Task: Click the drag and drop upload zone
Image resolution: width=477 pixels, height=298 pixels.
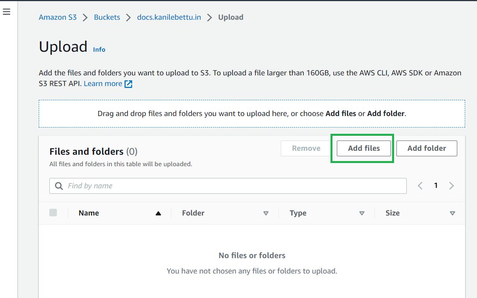Action: point(252,114)
